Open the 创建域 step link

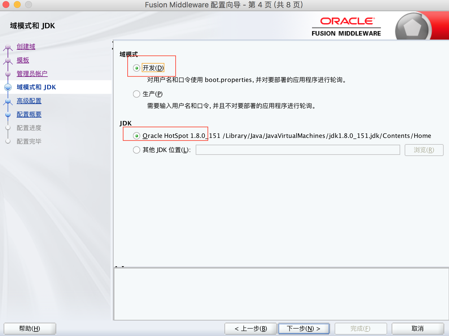(x=26, y=47)
